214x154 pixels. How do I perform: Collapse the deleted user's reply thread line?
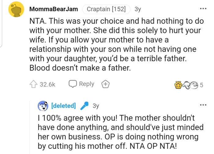[x=30, y=128]
